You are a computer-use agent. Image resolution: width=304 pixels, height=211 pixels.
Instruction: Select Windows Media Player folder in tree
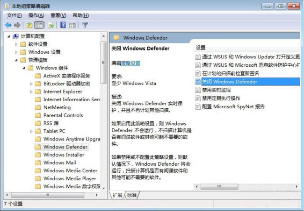tap(69, 178)
